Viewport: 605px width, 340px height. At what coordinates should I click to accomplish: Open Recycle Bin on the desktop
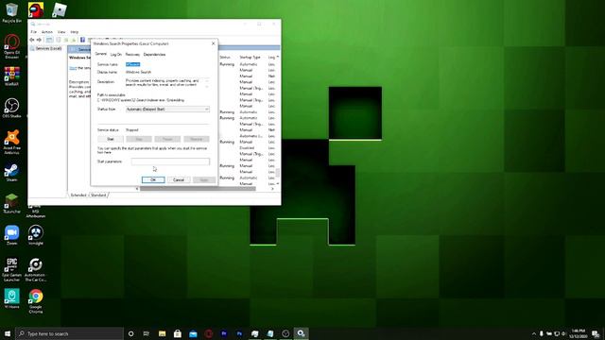click(x=11, y=12)
